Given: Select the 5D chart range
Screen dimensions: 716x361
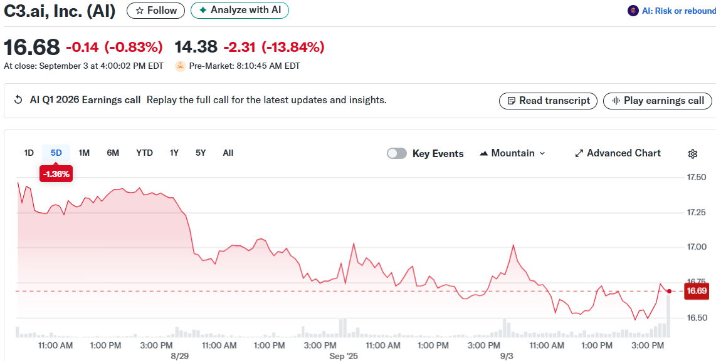Looking at the screenshot, I should (x=56, y=153).
